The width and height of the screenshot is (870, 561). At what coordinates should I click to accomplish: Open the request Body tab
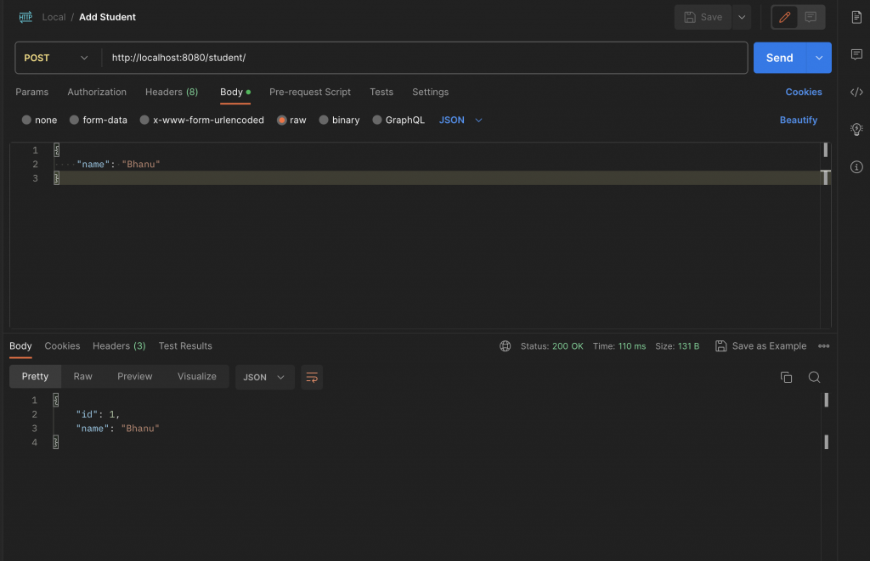(x=235, y=92)
